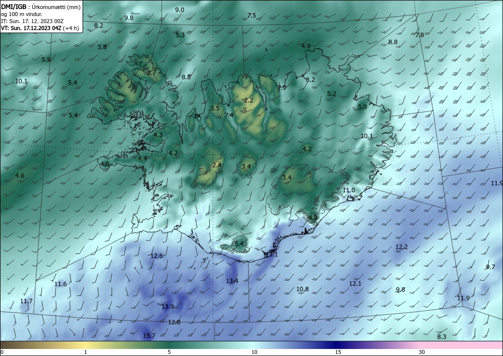Click the map value 4.4
This screenshot has width=503, height=356.
point(142,159)
